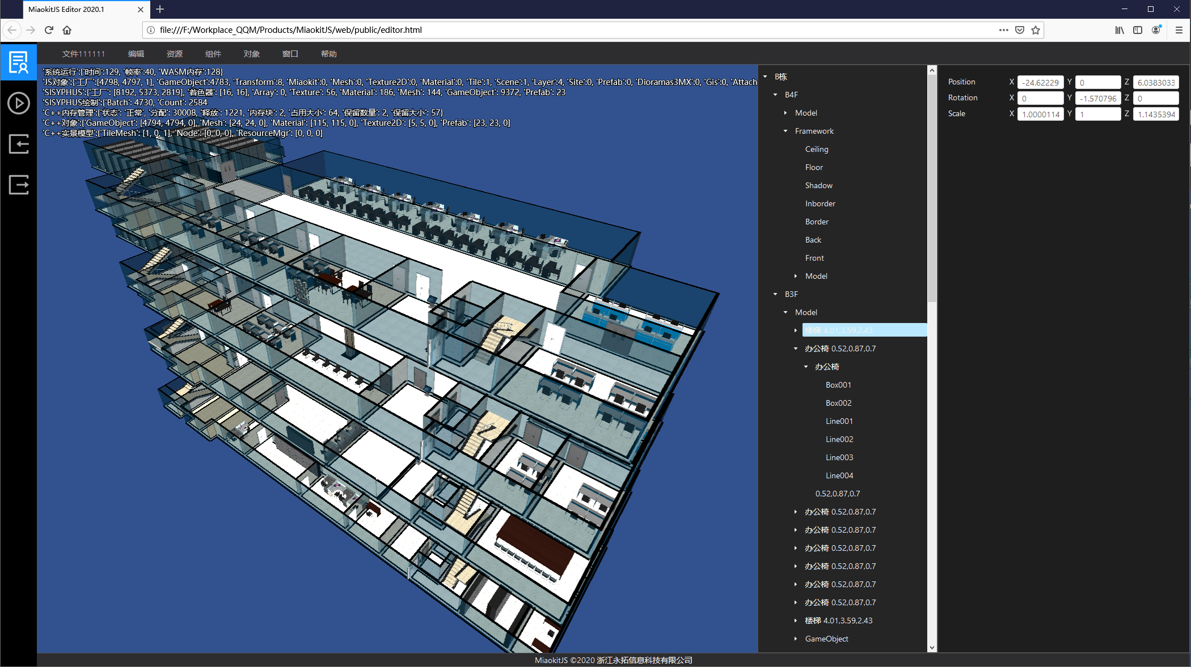The width and height of the screenshot is (1191, 667).
Task: Click the document search sidebar icon
Action: (19, 62)
